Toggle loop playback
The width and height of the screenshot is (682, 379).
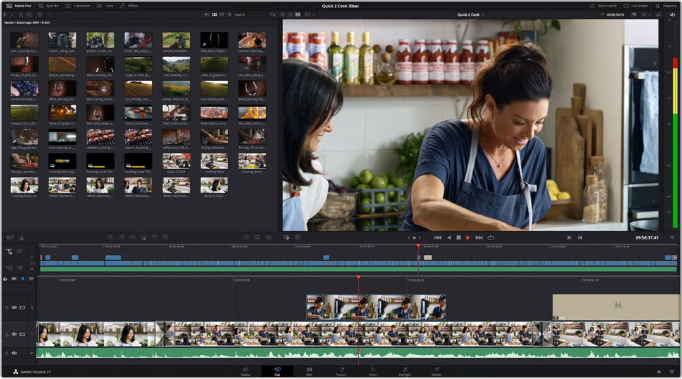pos(491,237)
